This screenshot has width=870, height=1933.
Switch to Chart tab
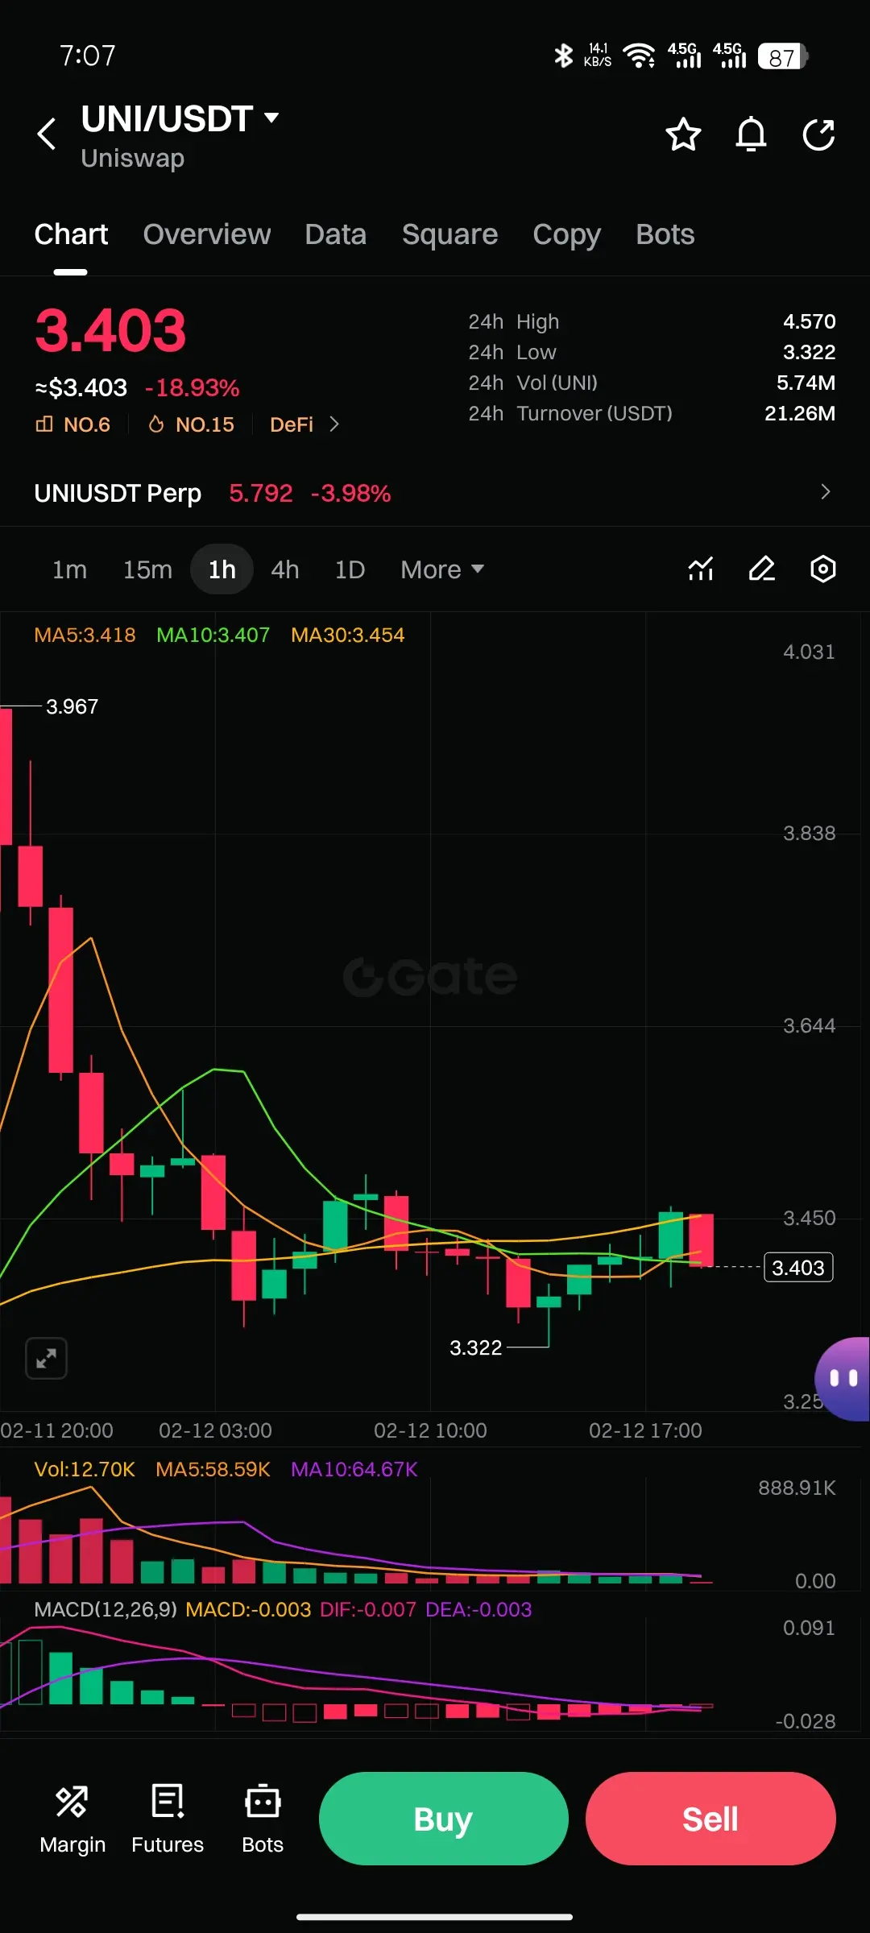(71, 234)
